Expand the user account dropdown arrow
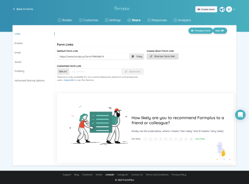This screenshot has height=184, width=249. click(x=234, y=9)
